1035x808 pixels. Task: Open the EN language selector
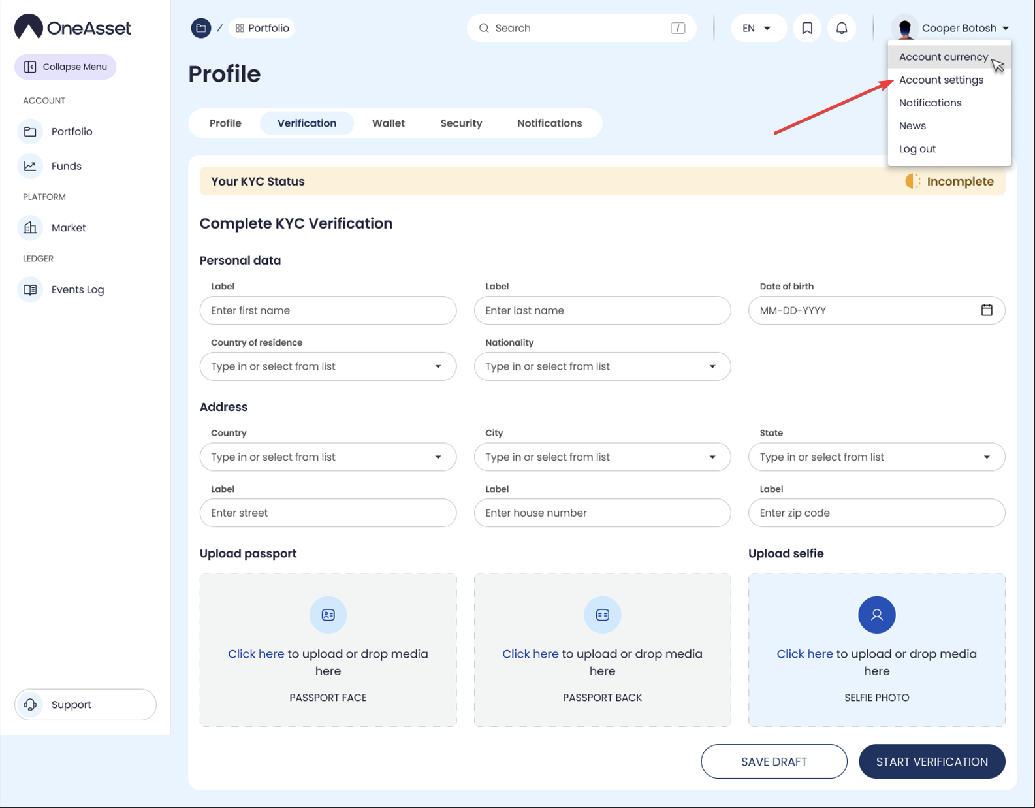point(756,28)
